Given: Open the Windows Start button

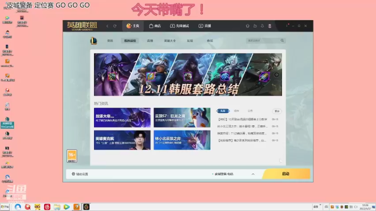Looking at the screenshot, I should 5,207.
